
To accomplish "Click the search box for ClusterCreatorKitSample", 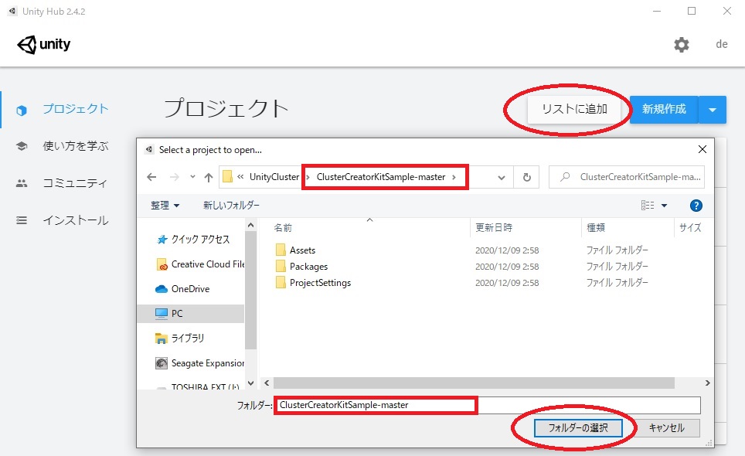I will [x=626, y=177].
